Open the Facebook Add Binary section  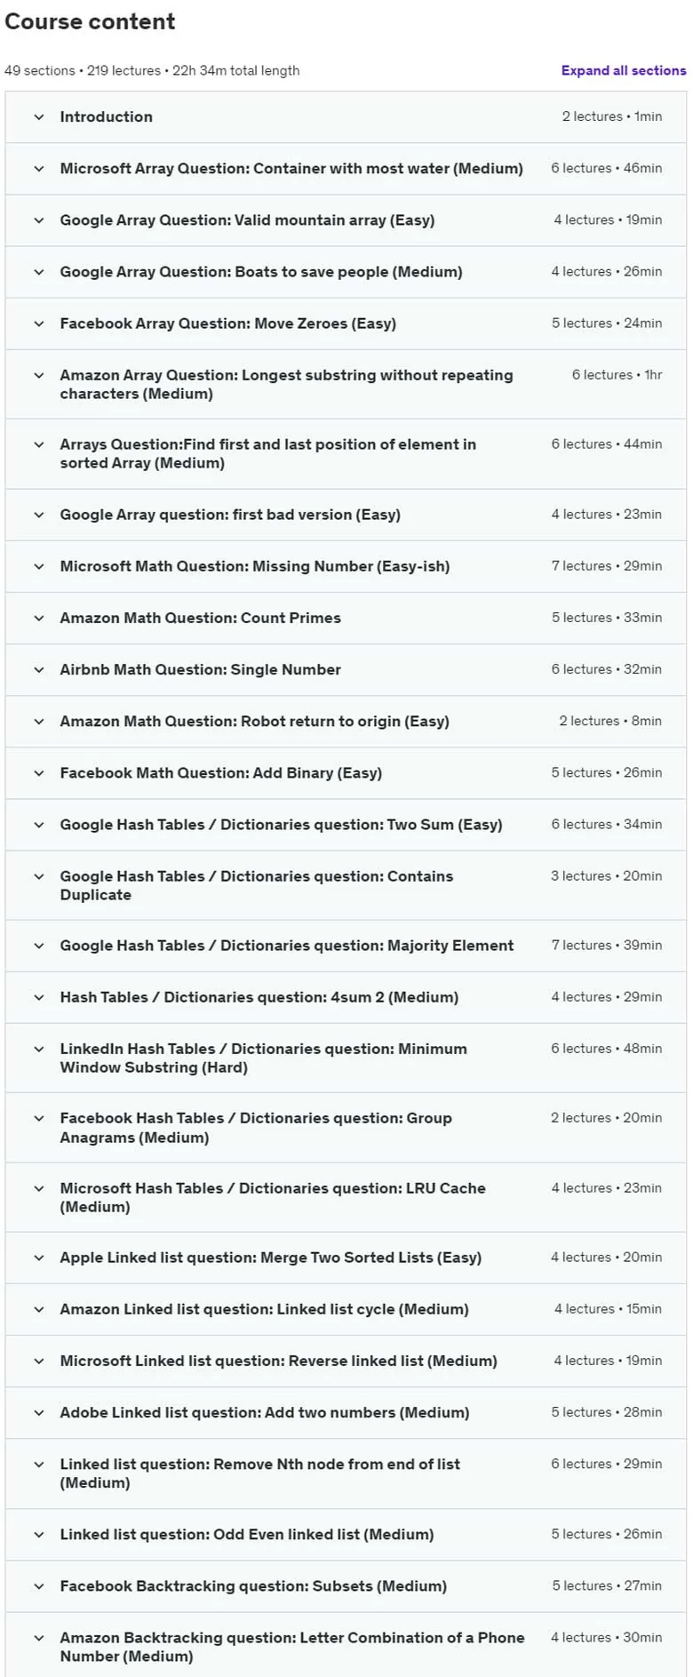(346, 773)
